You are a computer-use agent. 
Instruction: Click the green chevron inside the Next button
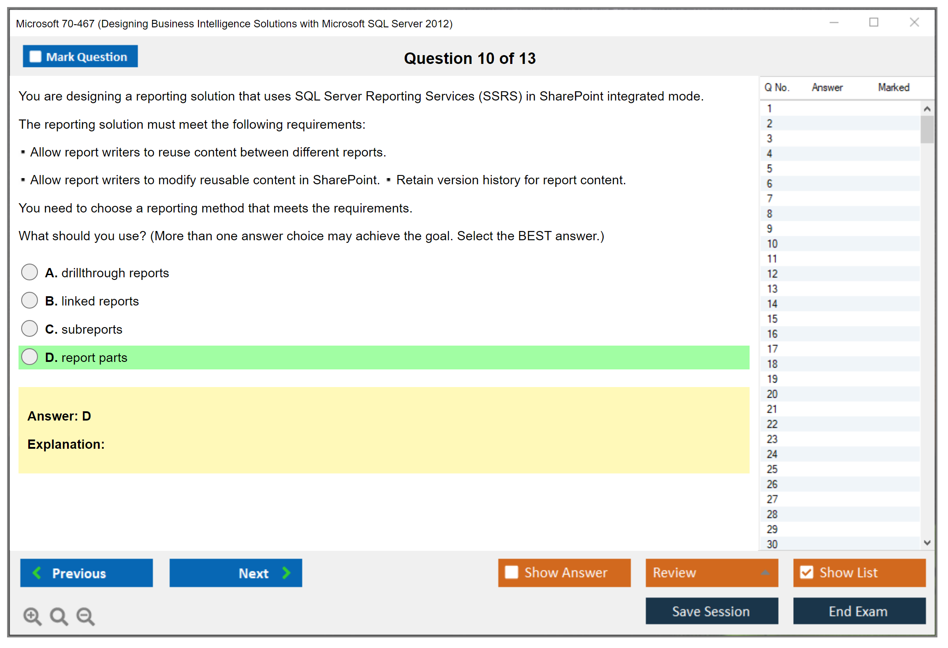pos(287,573)
